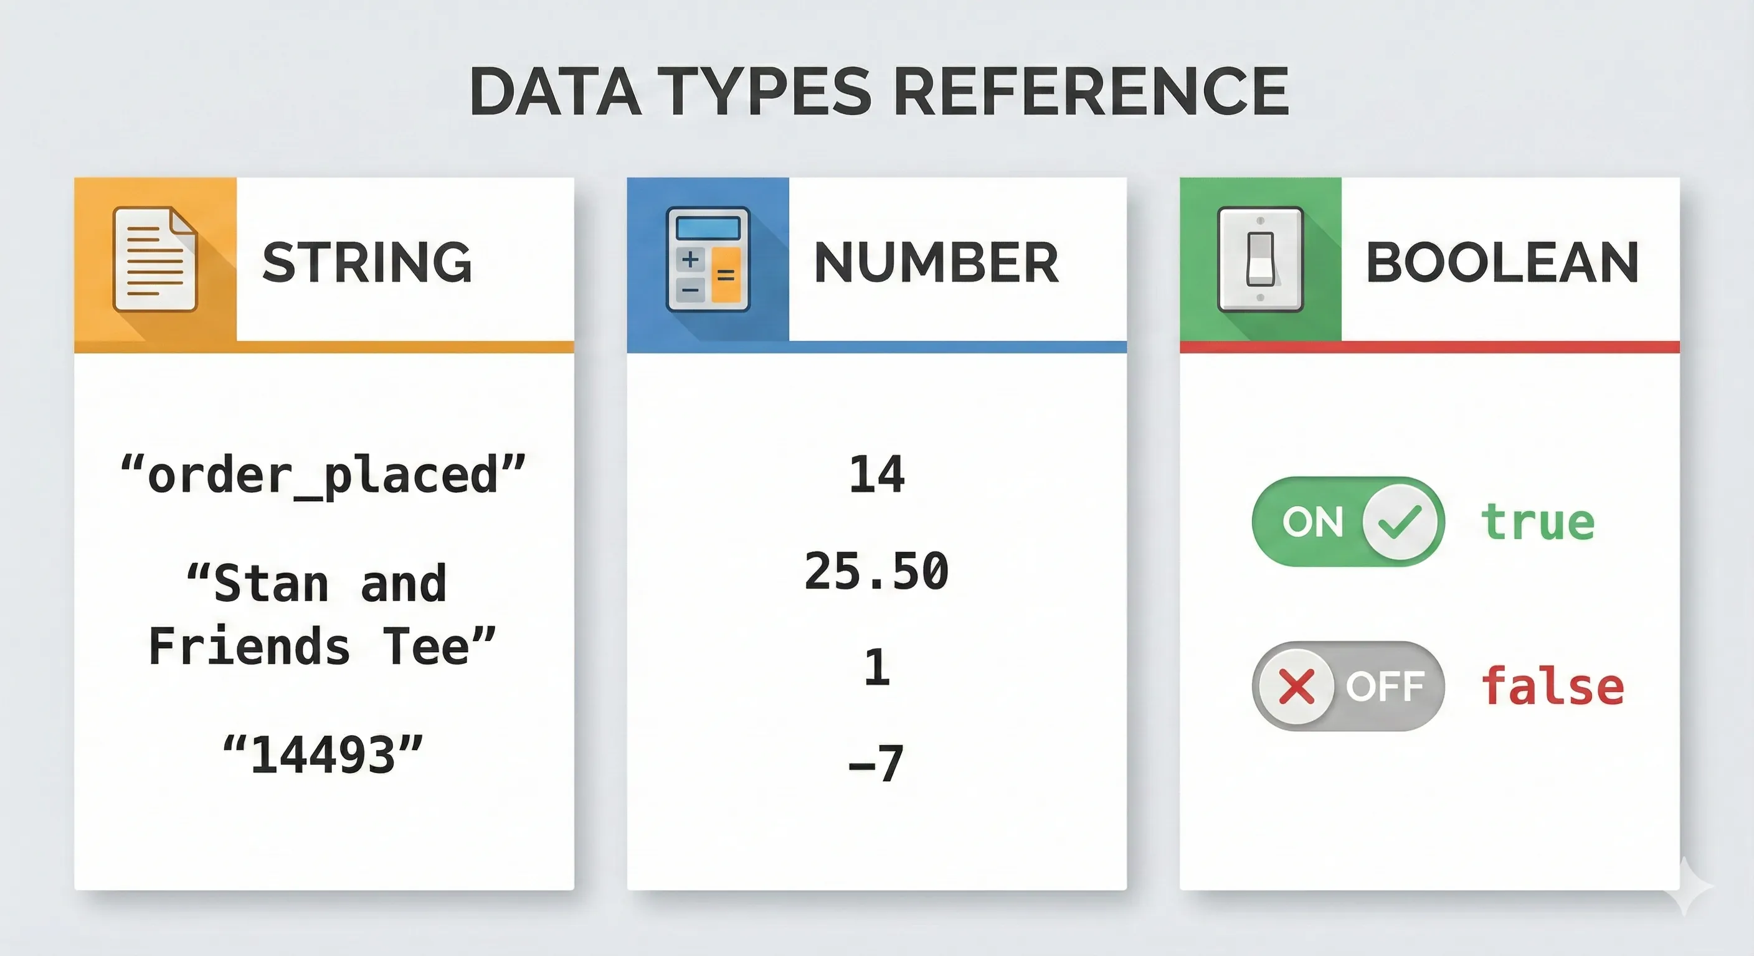The width and height of the screenshot is (1754, 956).
Task: Click the sparkle icon in bottom corner
Action: [x=1690, y=886]
